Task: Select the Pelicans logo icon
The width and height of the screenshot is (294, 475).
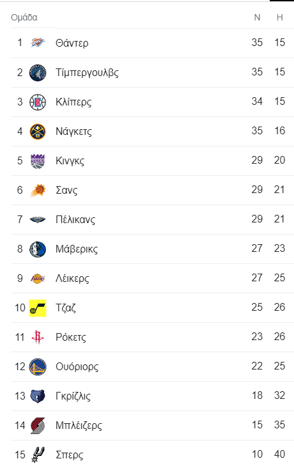Action: 38,220
